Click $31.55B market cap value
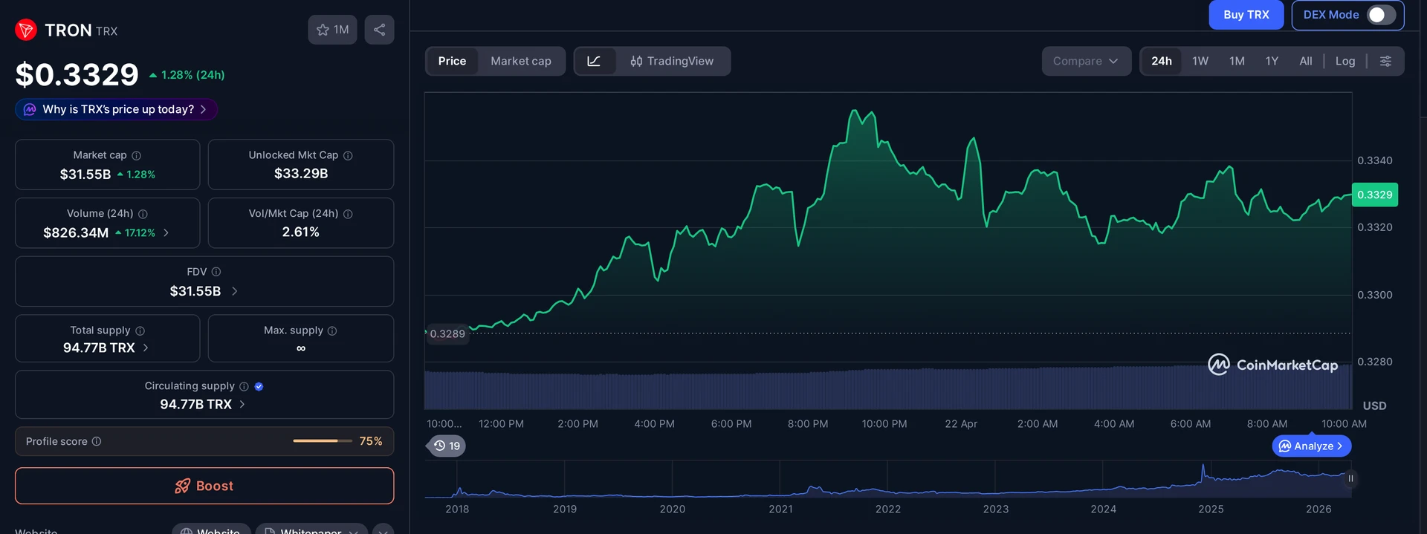This screenshot has width=1427, height=534. [85, 174]
